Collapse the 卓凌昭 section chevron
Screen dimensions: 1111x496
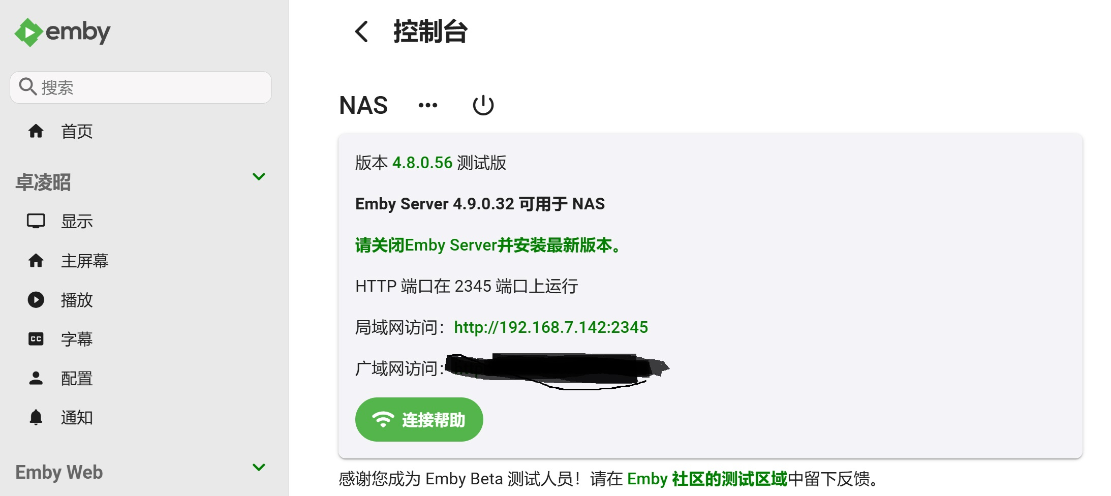tap(259, 177)
